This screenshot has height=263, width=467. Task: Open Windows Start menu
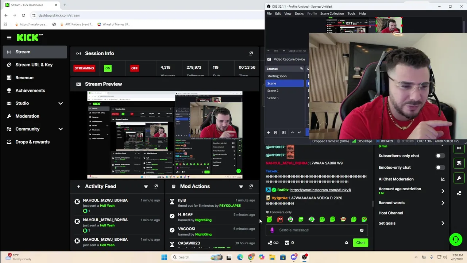pos(164,257)
